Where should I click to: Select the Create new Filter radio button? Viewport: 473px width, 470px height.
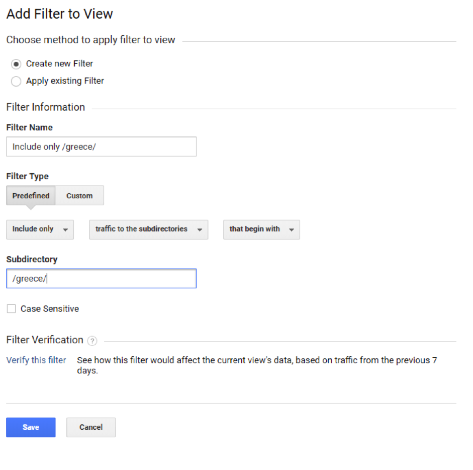point(16,64)
